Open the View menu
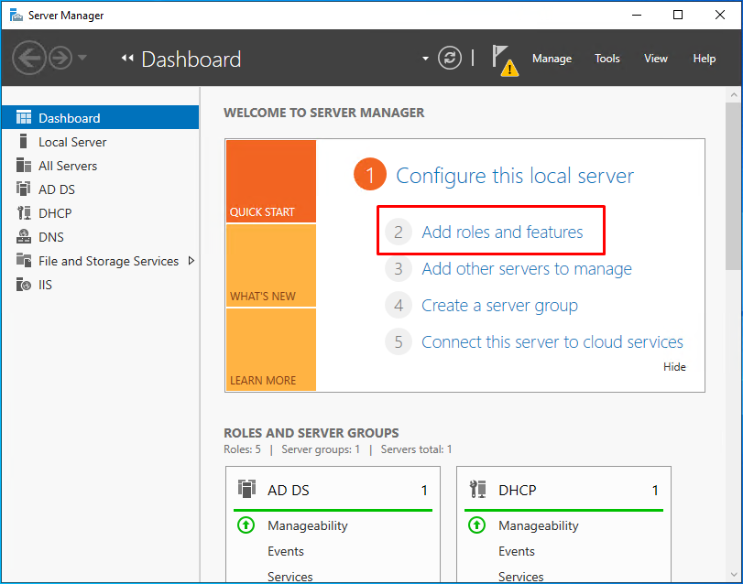Viewport: 743px width, 584px height. pyautogui.click(x=655, y=59)
